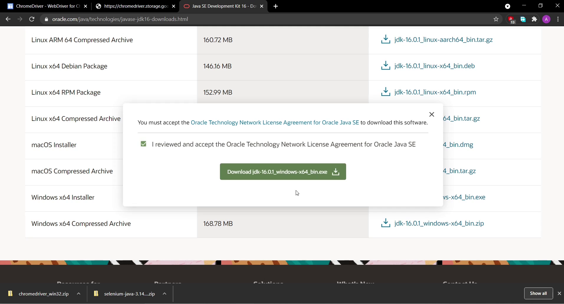
Task: Close the downloads bar
Action: pos(560,293)
